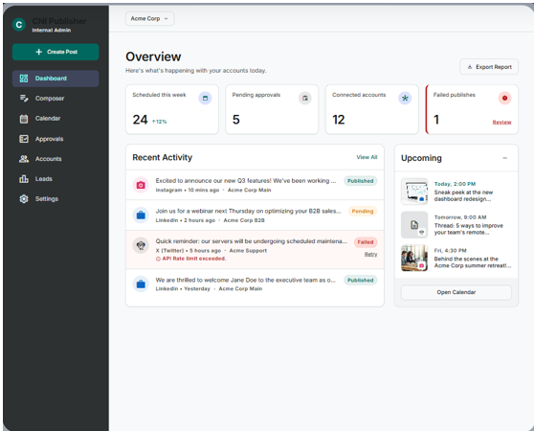534x431 pixels.
Task: Click the 'Internal Admin' label under app name
Action: (52, 31)
